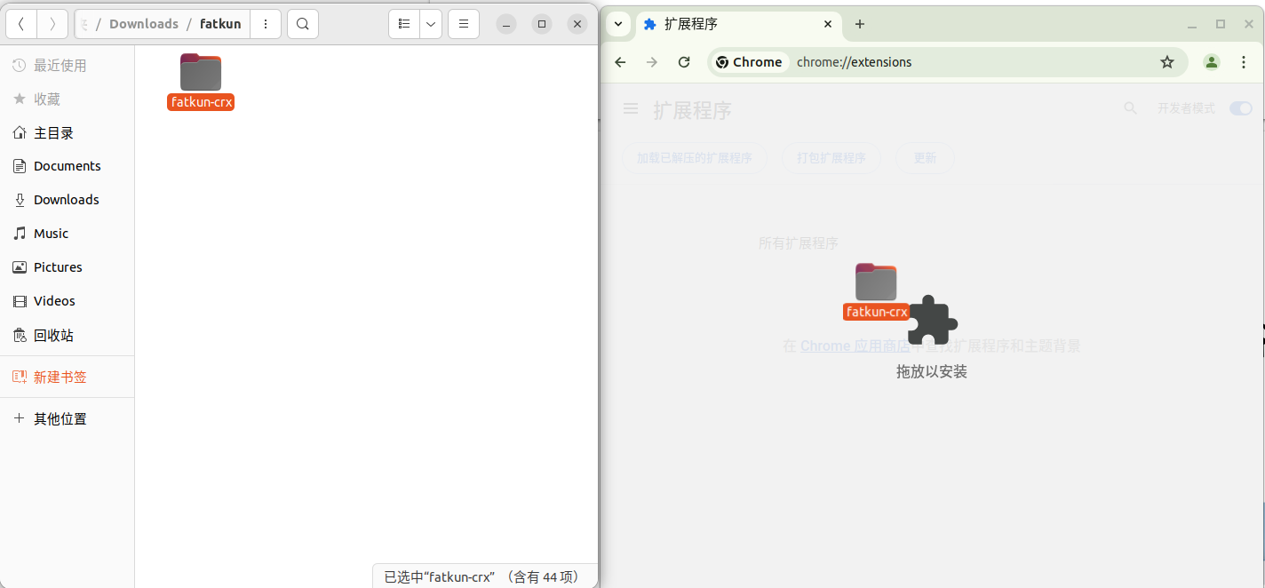The image size is (1265, 588).
Task: Open the view options dropdown in Nautilus
Action: coord(431,24)
